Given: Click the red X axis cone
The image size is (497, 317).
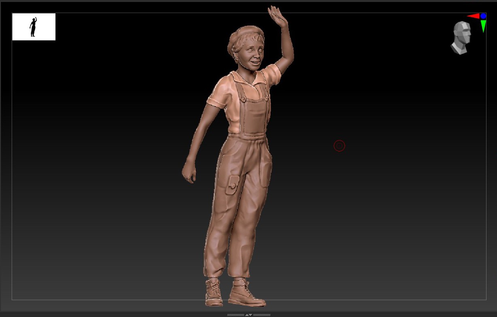Looking at the screenshot, I should (473, 16).
